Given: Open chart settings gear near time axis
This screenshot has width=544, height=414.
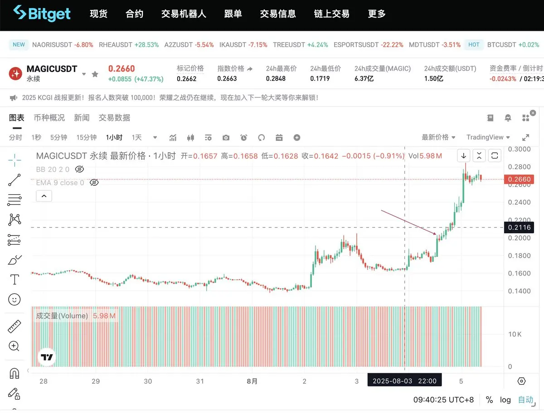Looking at the screenshot, I should point(522,381).
